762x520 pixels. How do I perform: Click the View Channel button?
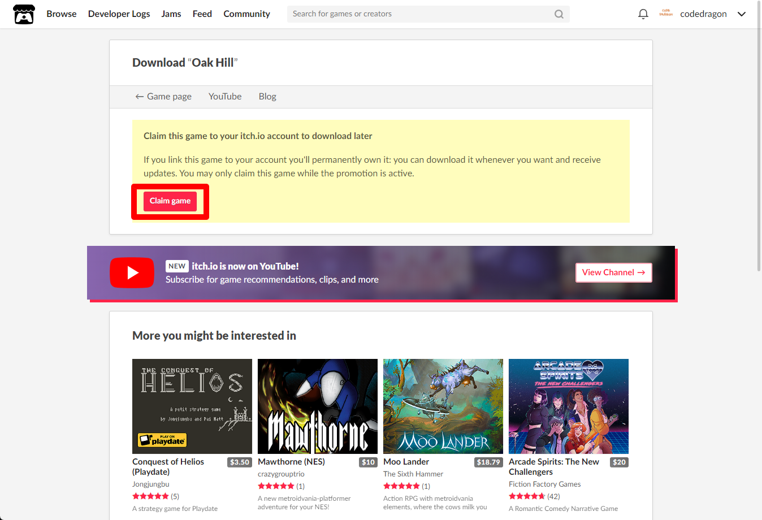pos(613,272)
